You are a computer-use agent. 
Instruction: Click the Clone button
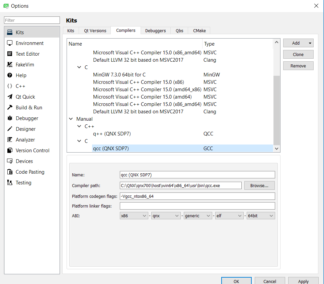click(298, 54)
